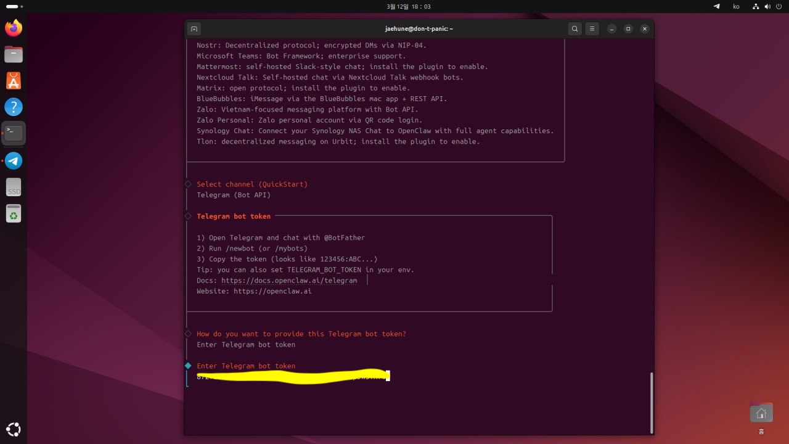The width and height of the screenshot is (789, 444).
Task: Open the https://openclaw.ai website link
Action: [272, 291]
